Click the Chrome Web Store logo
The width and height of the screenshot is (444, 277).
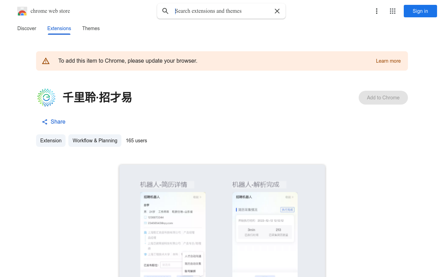(x=22, y=11)
